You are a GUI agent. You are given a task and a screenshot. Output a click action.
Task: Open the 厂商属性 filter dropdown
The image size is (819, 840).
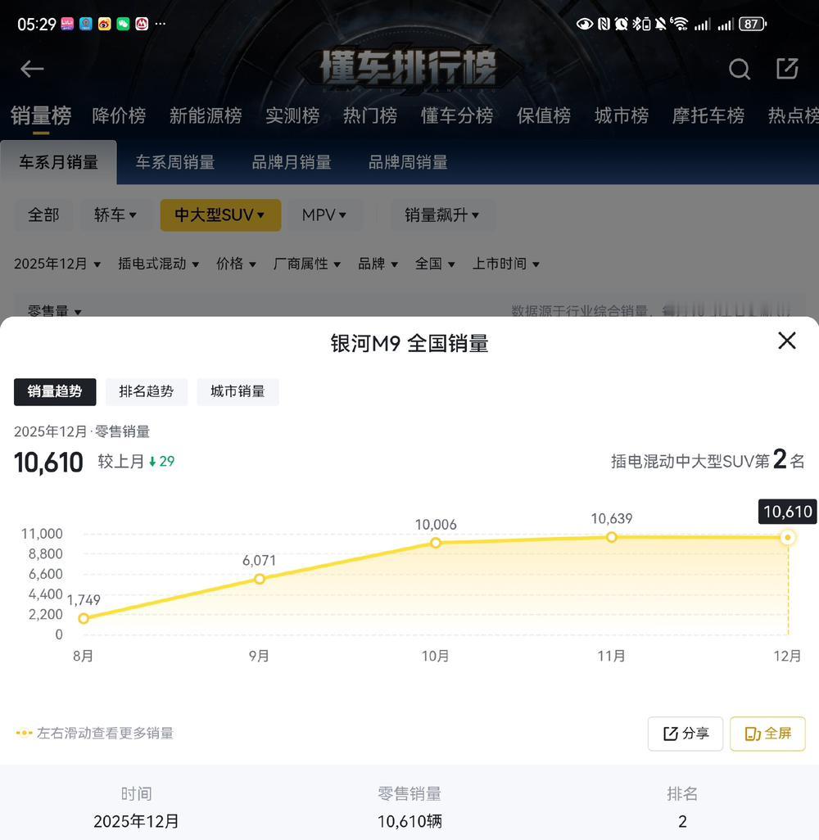306,264
